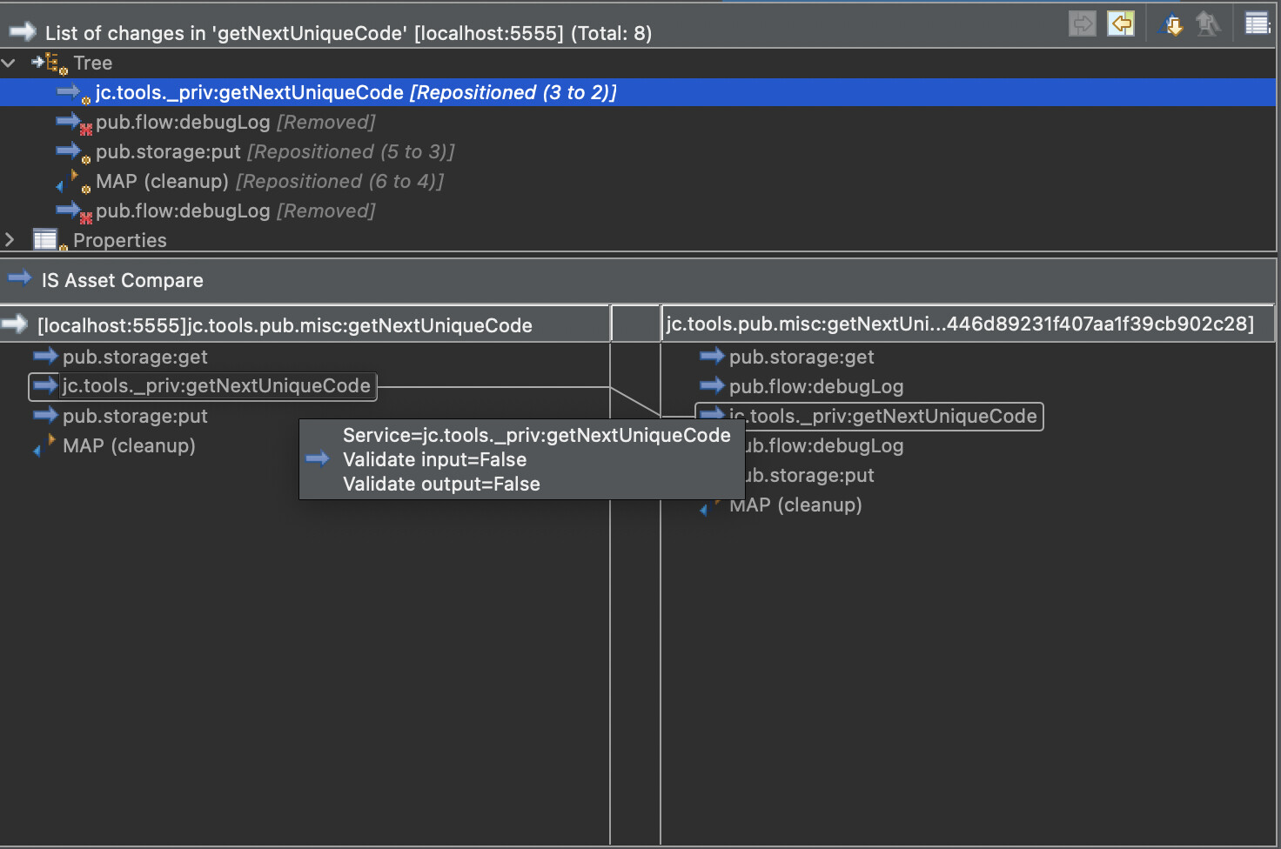The width and height of the screenshot is (1281, 849).
Task: Select MAP (cleanup) step in localhost:5555 pane
Action: click(x=129, y=445)
